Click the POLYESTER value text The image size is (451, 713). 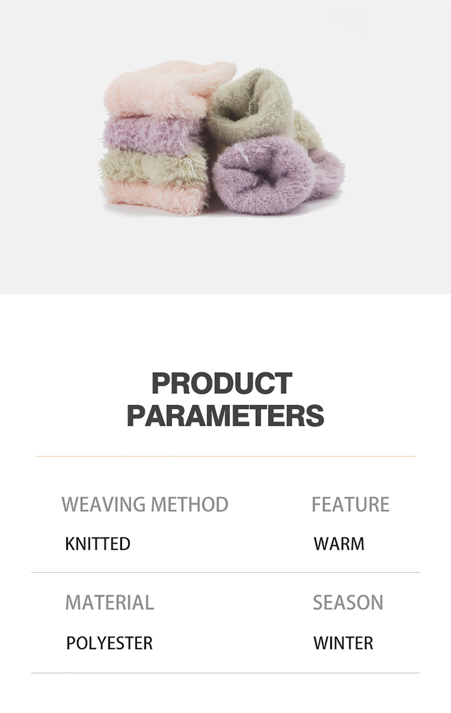click(x=109, y=643)
